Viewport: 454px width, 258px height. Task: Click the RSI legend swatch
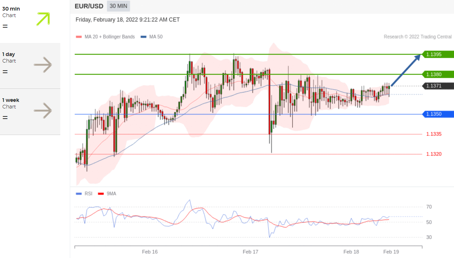pos(79,194)
